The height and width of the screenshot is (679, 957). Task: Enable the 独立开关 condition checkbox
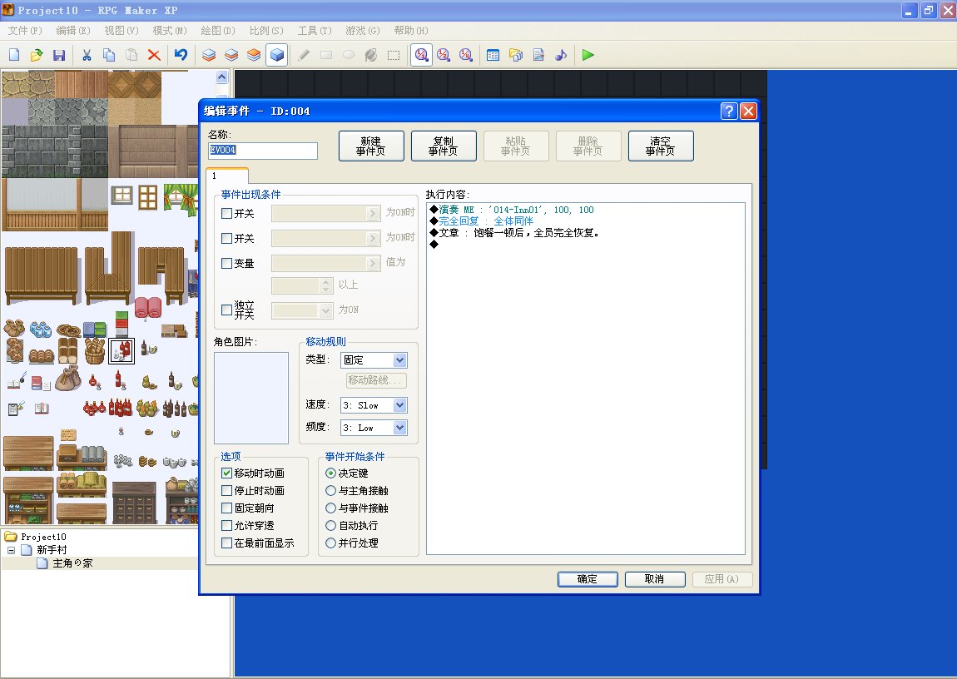(226, 310)
